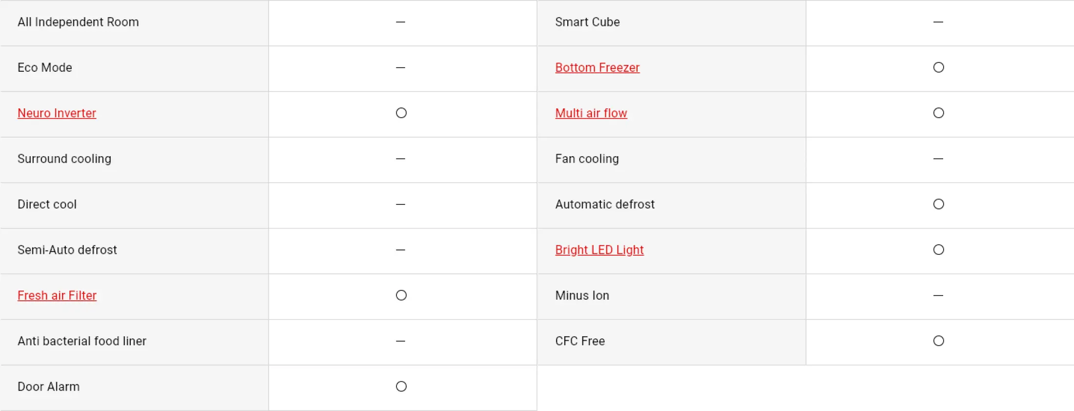Click the circle mark next to Bottom Freezer
1074x411 pixels.
(x=938, y=67)
